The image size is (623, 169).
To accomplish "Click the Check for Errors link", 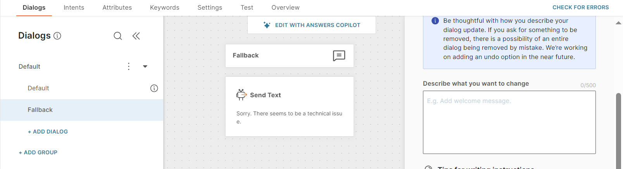I will pos(580,7).
